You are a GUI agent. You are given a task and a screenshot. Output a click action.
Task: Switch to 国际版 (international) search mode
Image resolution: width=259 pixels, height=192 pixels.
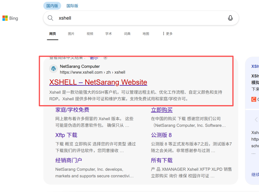[72, 6]
